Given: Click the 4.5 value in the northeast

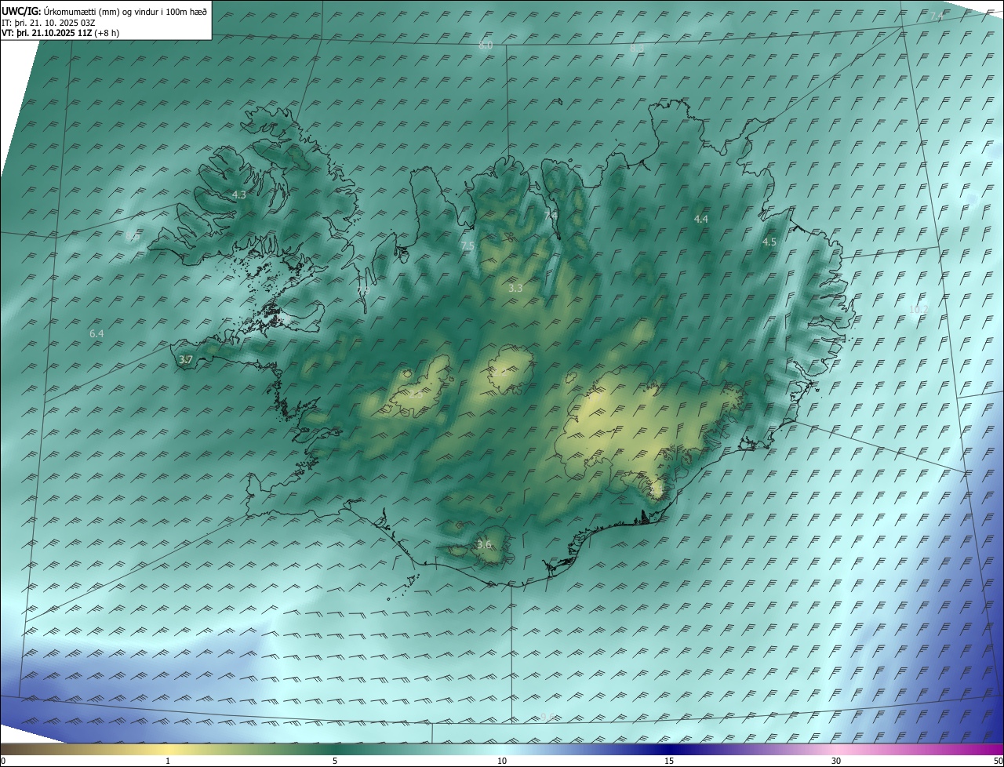Looking at the screenshot, I should [x=769, y=242].
